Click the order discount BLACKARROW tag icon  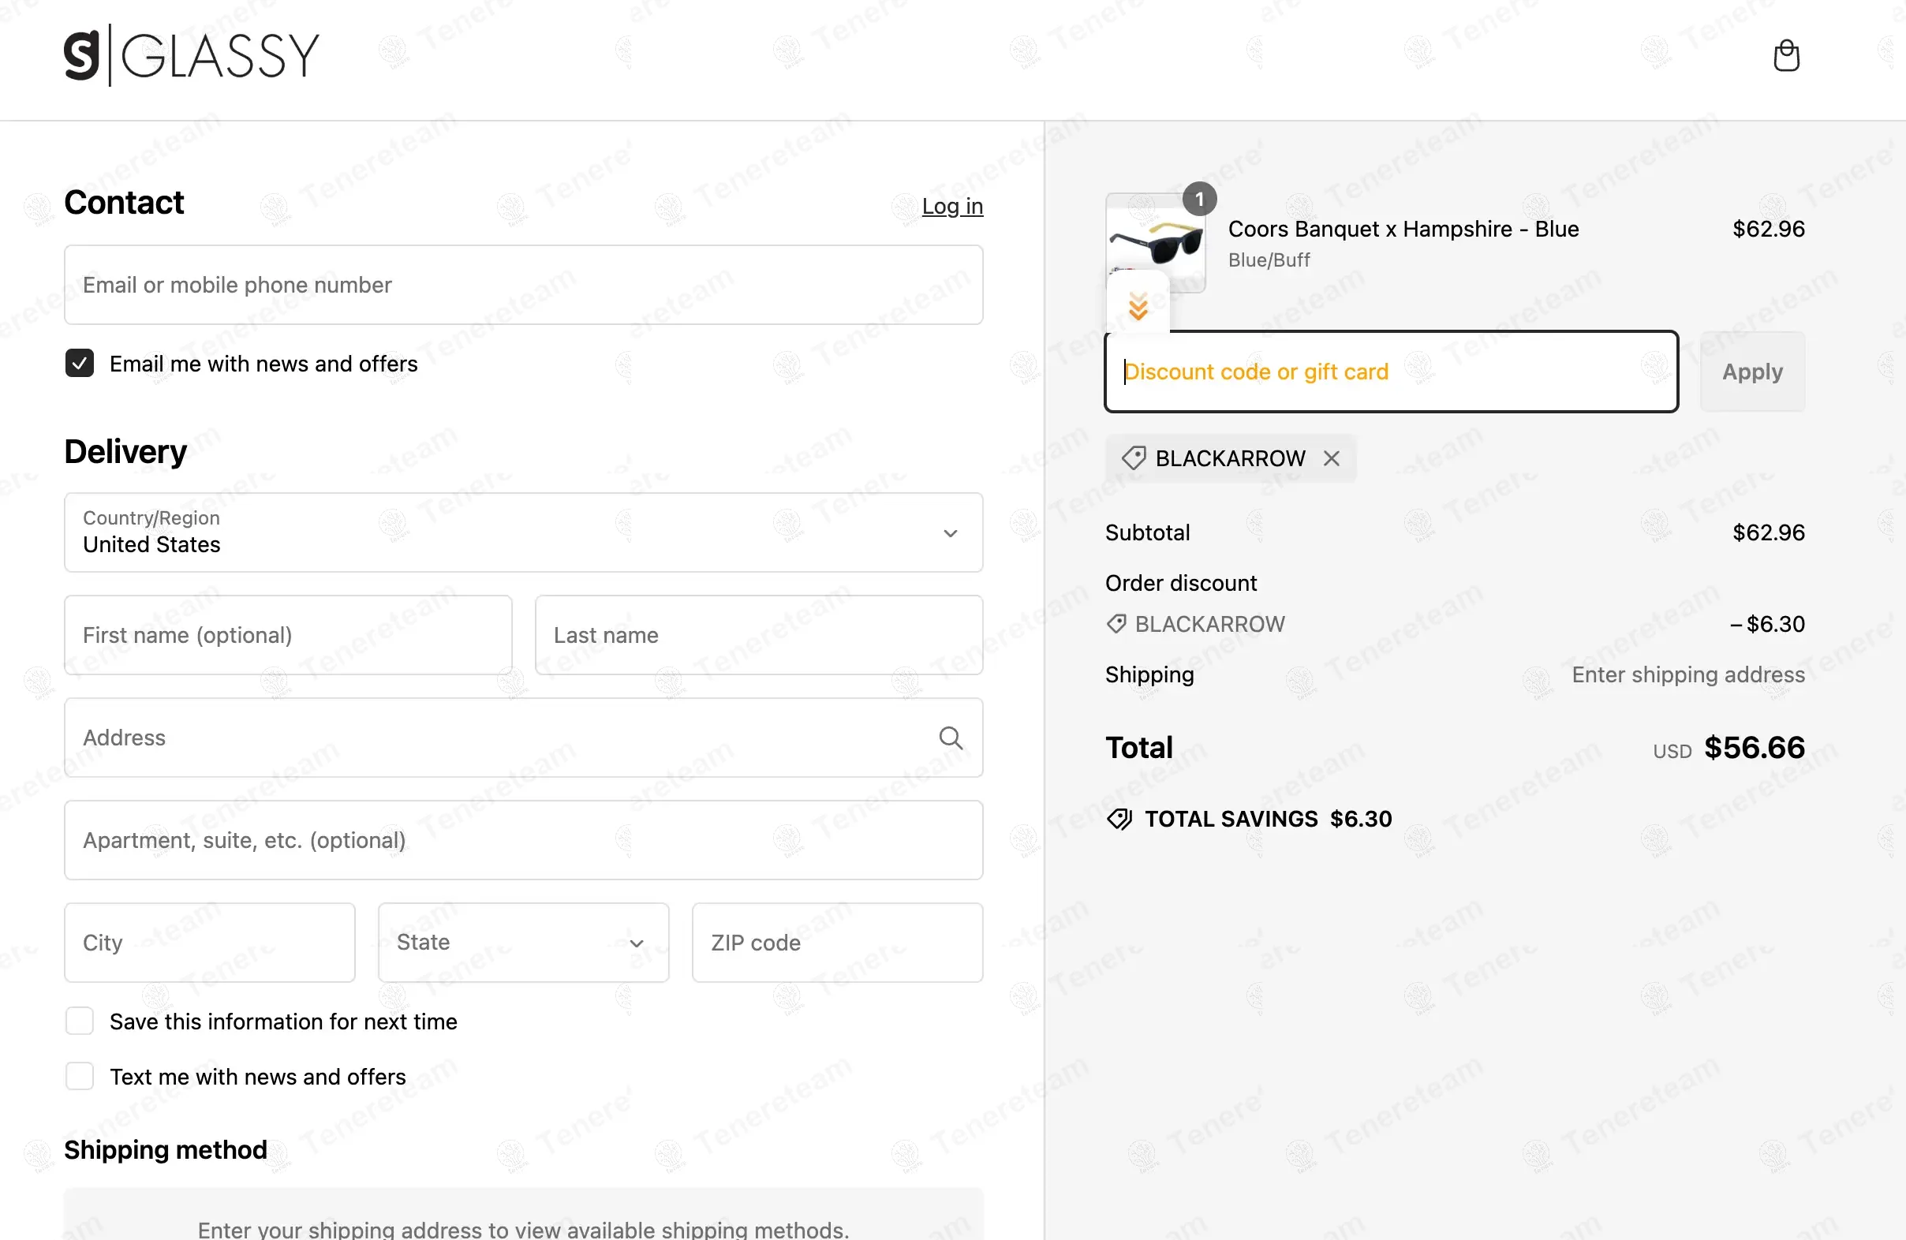pos(1116,624)
